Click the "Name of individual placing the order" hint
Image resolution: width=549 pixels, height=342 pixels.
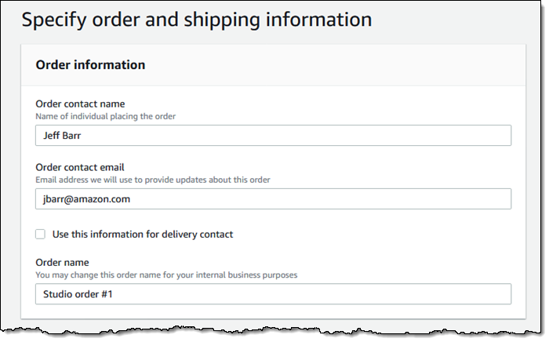tap(105, 116)
